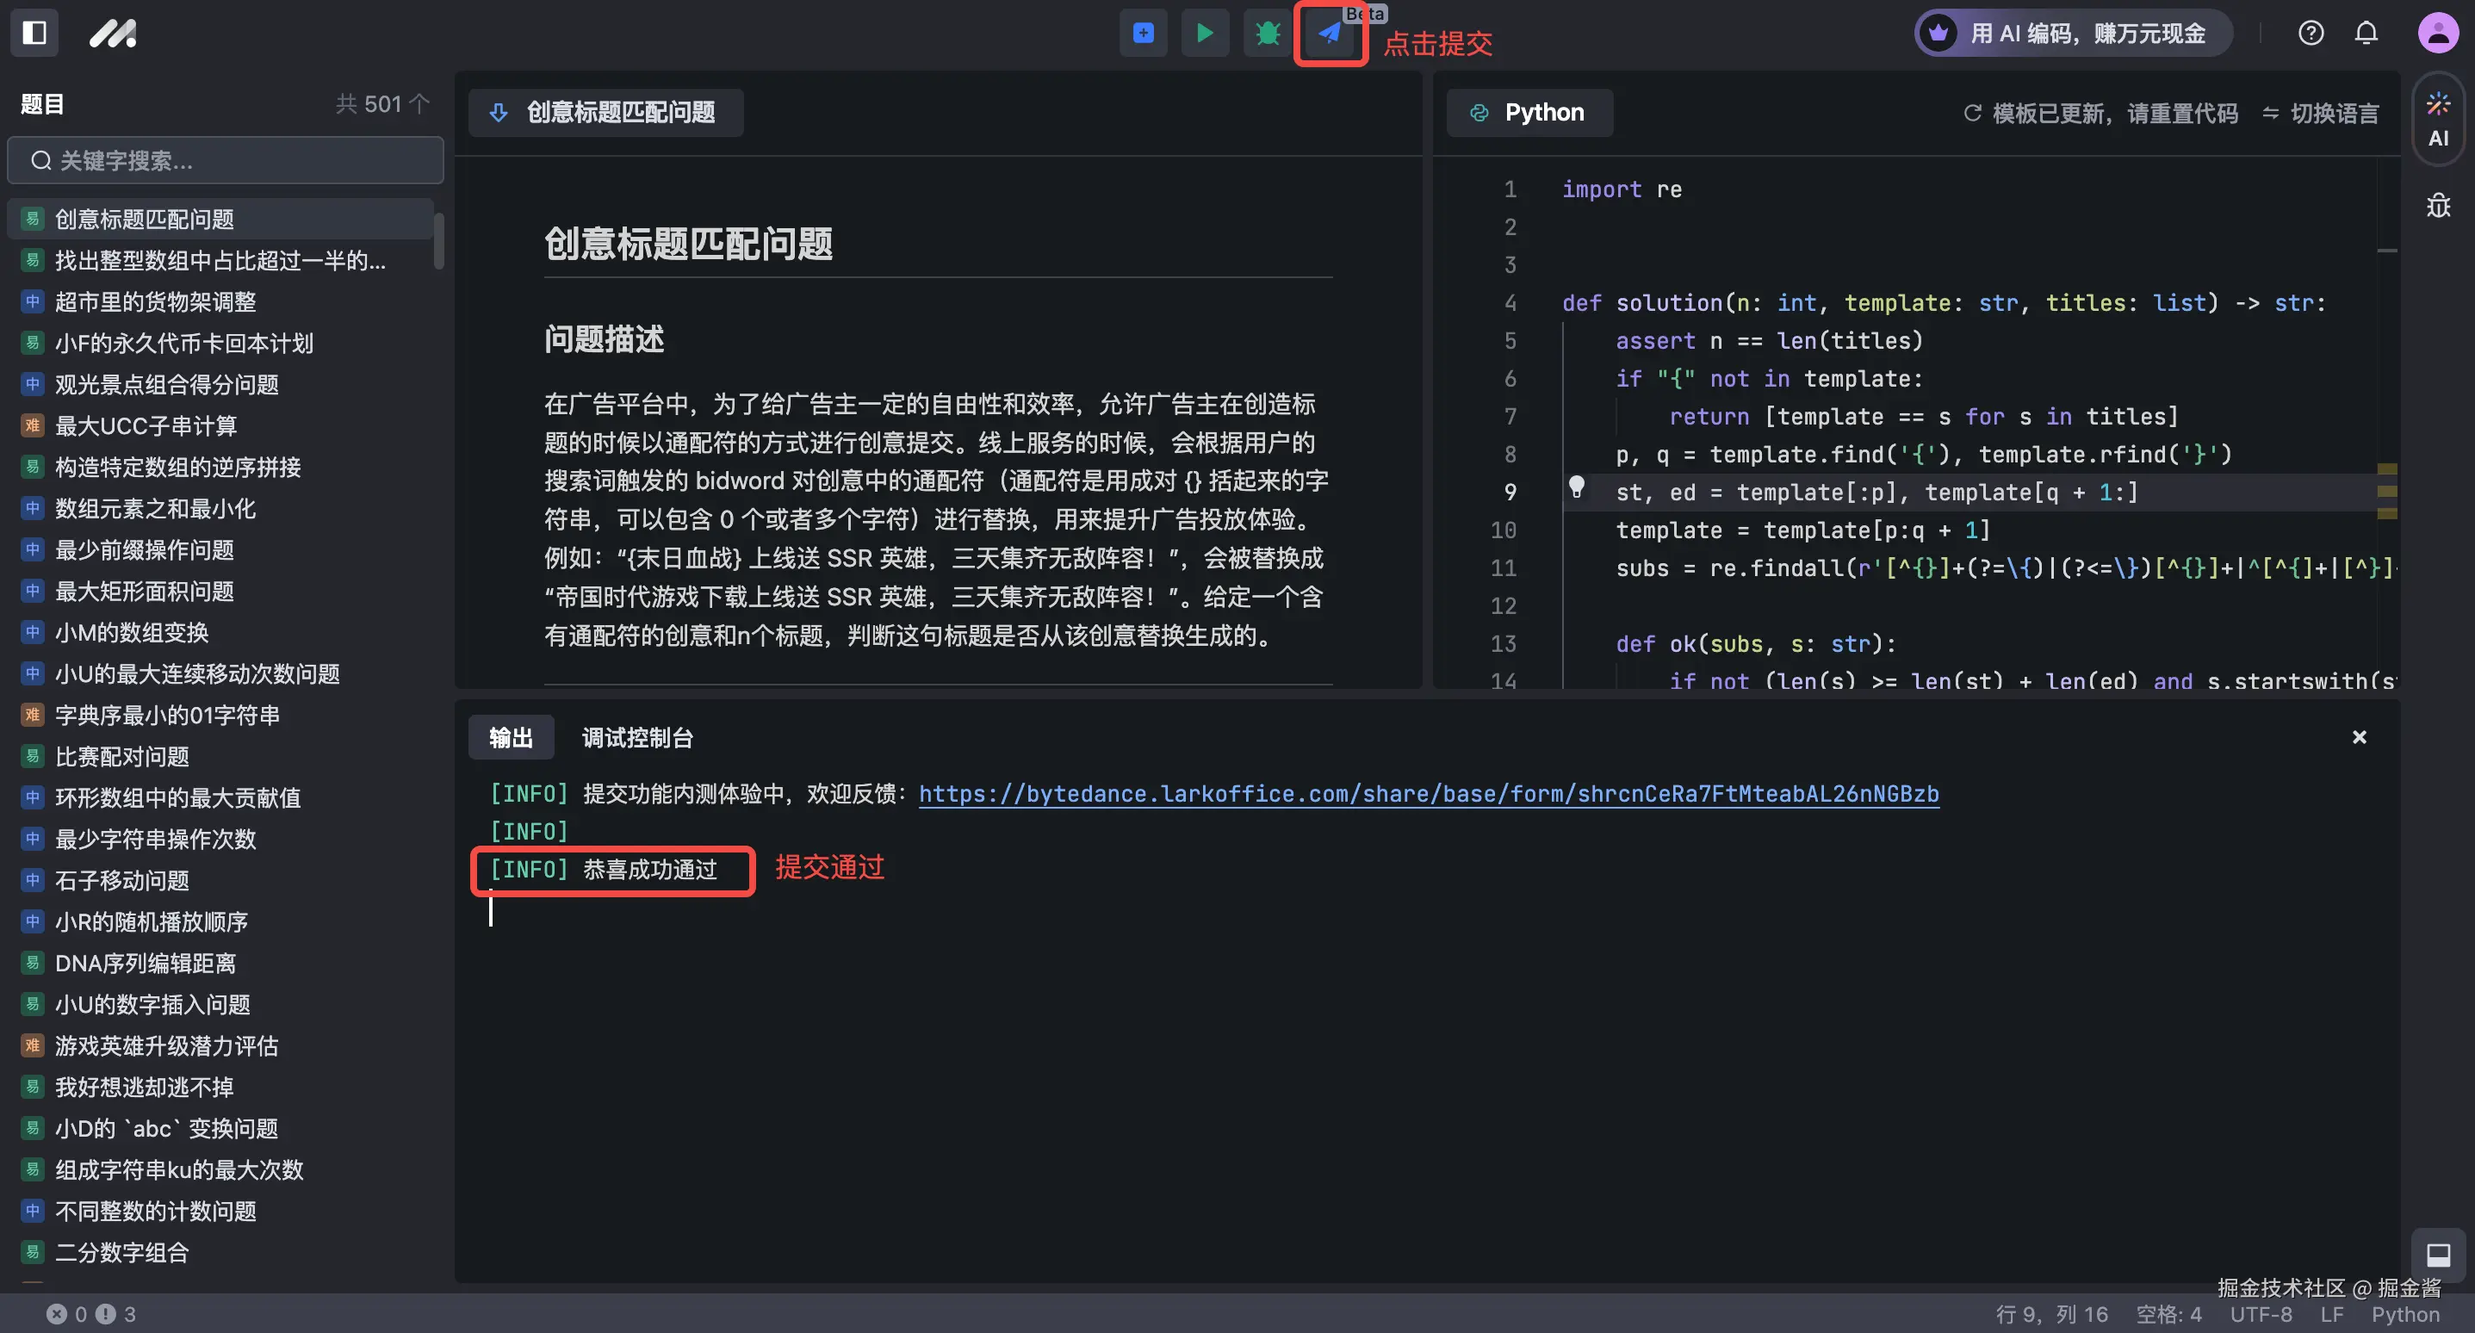Toggle the left sidebar panel icon
The image size is (2475, 1333).
34,33
